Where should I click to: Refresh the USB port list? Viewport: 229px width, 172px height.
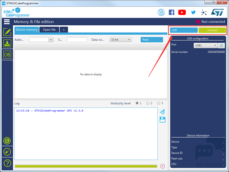(x=221, y=45)
